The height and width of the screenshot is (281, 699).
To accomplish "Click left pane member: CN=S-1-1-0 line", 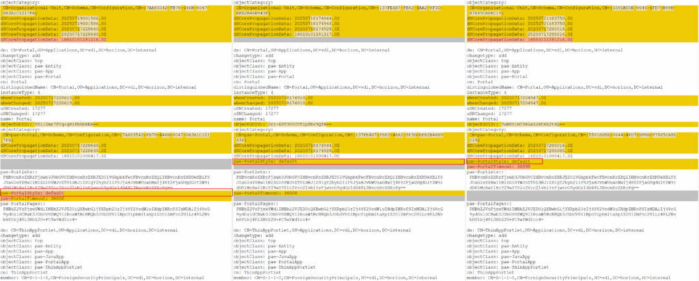I will (102, 278).
